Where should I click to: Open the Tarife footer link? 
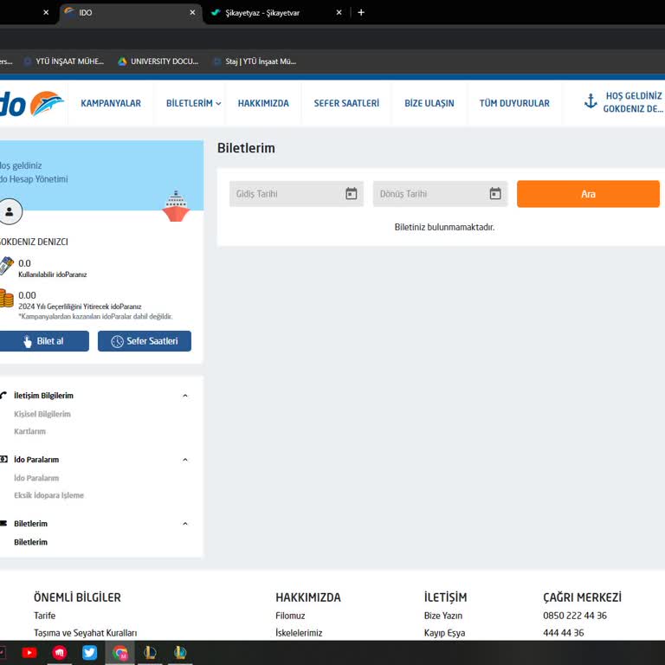click(44, 616)
